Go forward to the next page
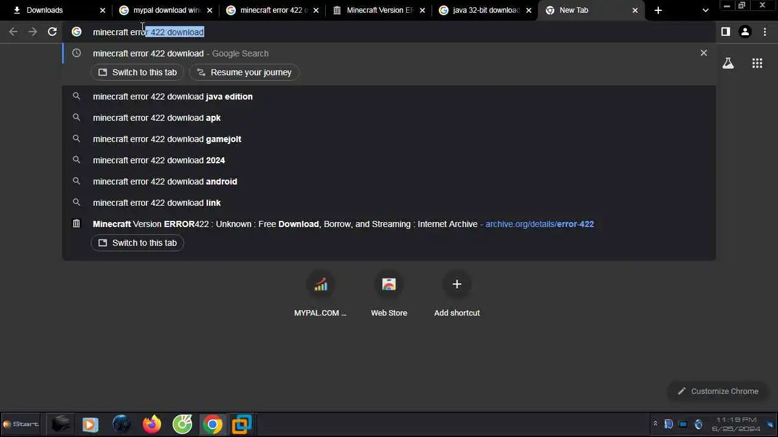Image resolution: width=778 pixels, height=437 pixels. 33,32
